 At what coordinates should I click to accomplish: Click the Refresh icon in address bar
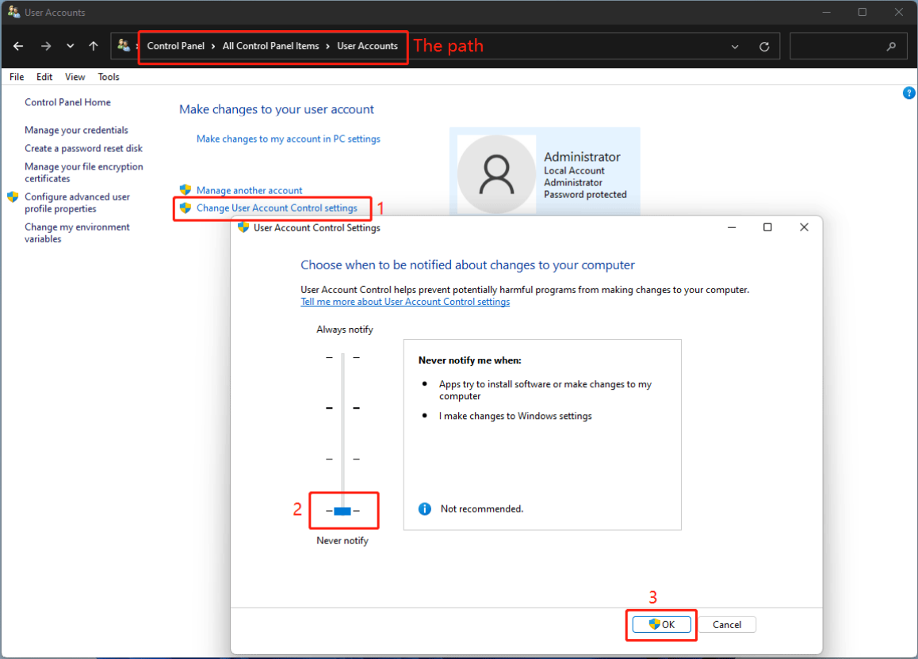click(x=764, y=47)
